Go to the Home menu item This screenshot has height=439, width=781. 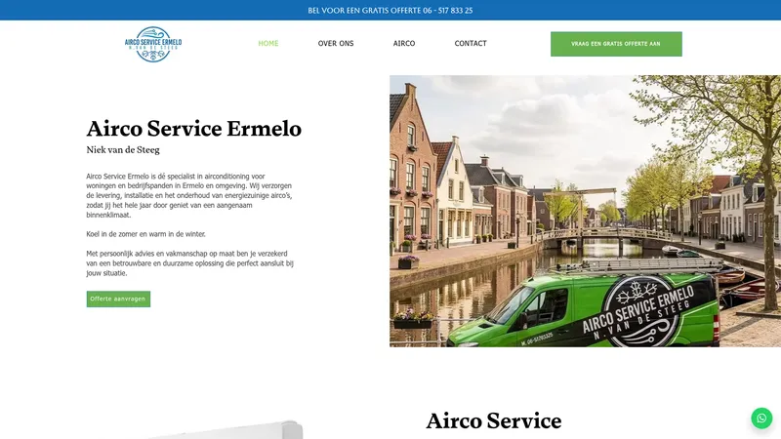click(267, 43)
